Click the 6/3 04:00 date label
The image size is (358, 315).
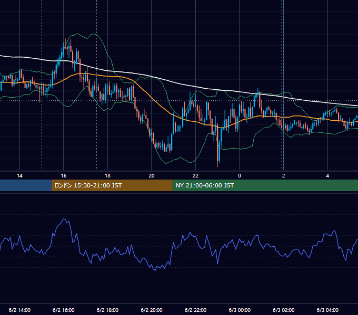[x=327, y=310]
